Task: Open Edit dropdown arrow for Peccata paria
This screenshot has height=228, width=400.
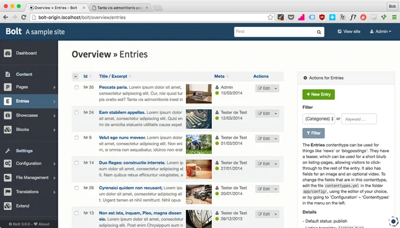Action: 276,88
